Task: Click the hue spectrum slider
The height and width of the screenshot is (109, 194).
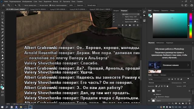Action: [x=191, y=25]
